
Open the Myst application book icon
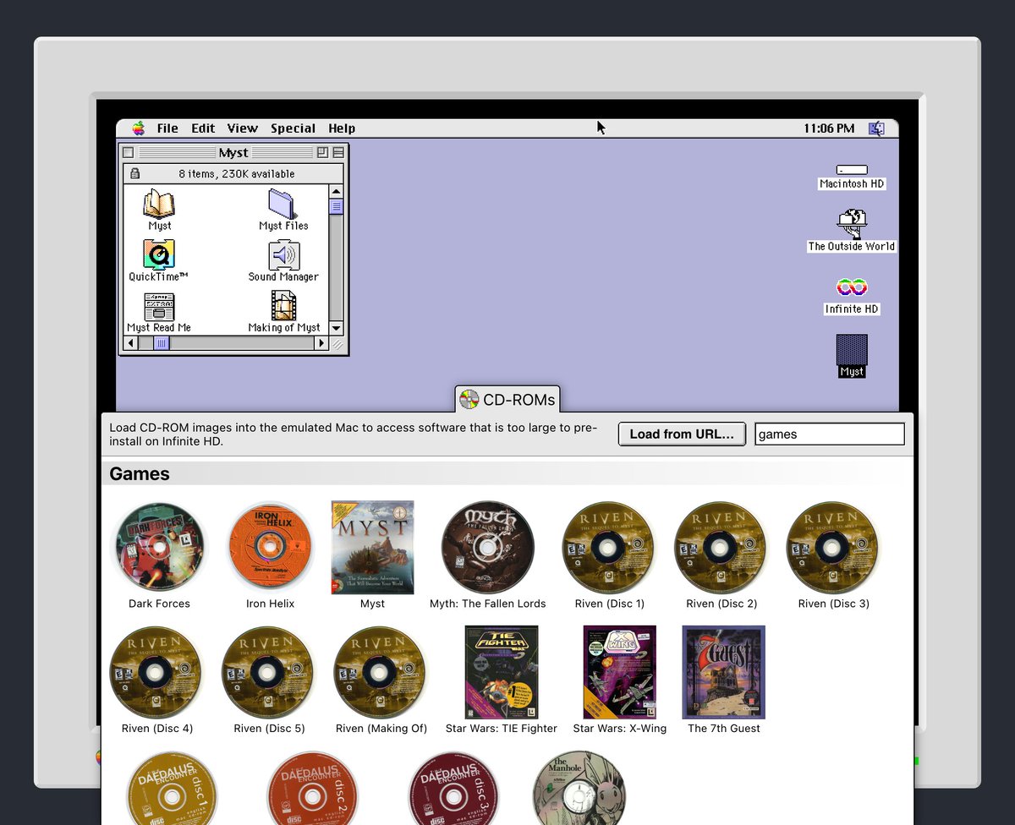coord(159,204)
